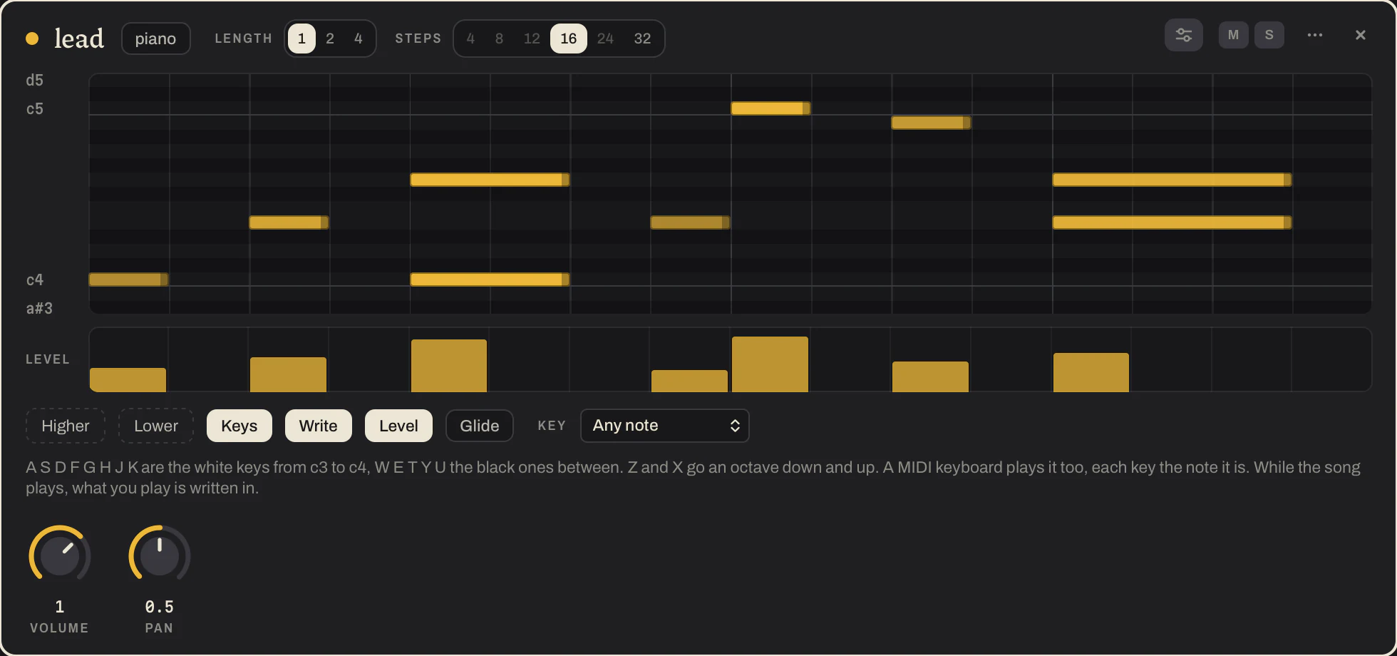Open the track settings sliders icon

coord(1183,35)
